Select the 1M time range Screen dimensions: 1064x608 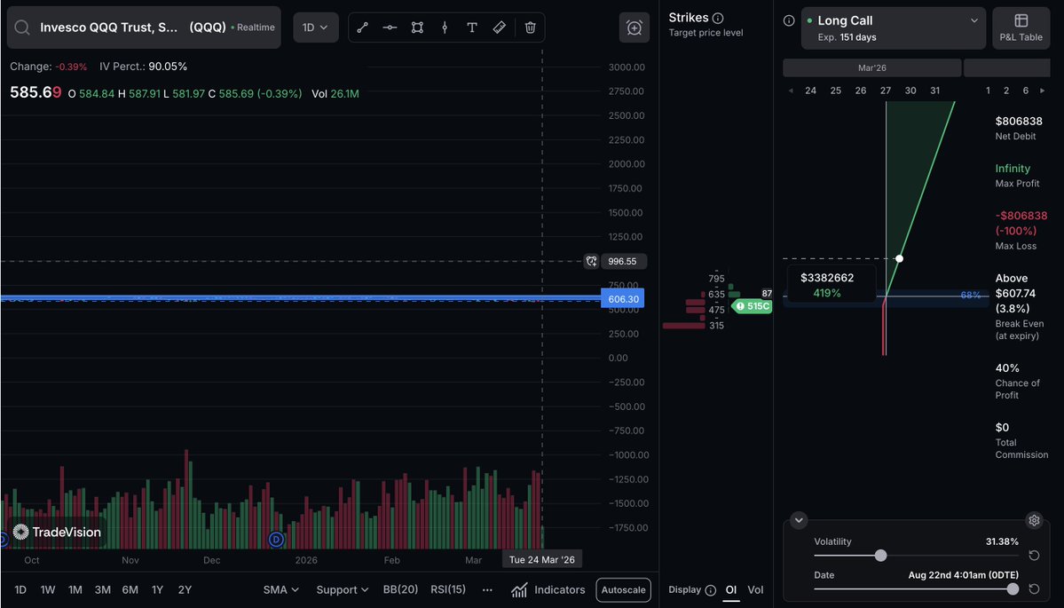pos(75,589)
